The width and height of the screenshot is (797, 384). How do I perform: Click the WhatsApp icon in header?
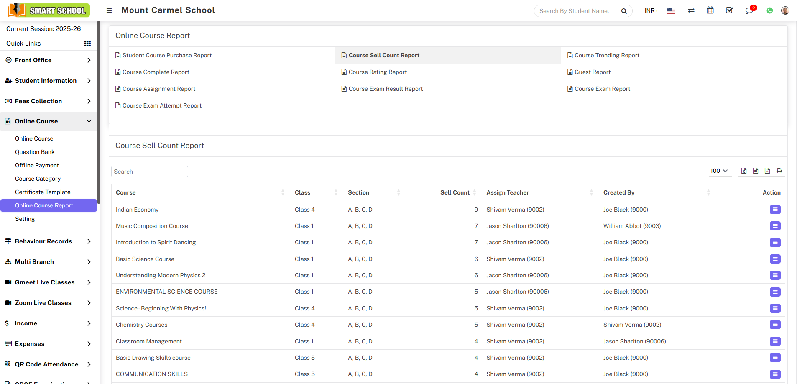coord(769,11)
